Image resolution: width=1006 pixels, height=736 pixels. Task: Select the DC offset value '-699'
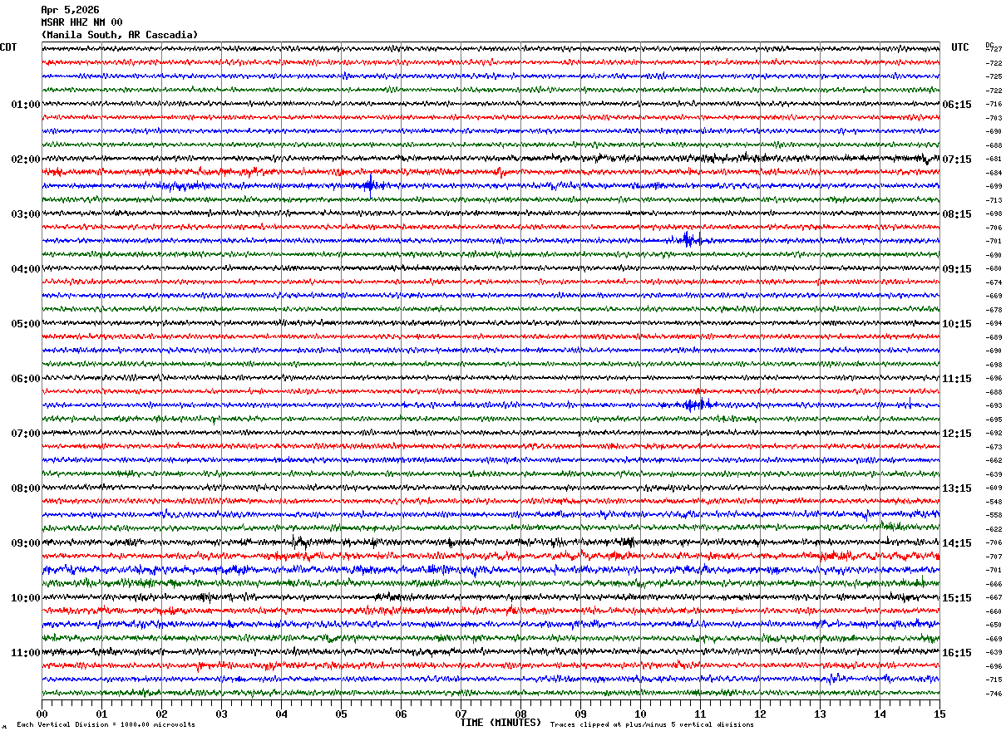click(x=994, y=187)
